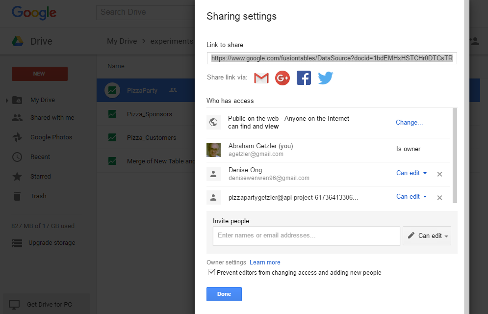Open the Invite people Can edit dropdown
Viewport: 488px width, 314px height.
427,235
